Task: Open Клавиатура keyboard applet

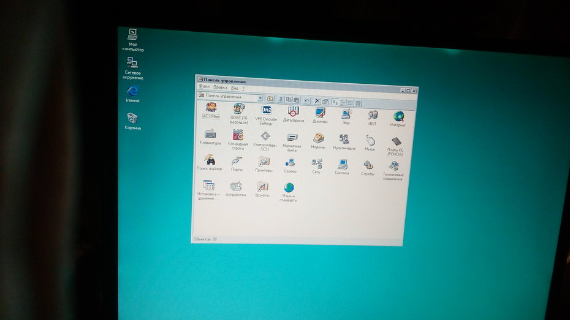Action: pyautogui.click(x=210, y=137)
